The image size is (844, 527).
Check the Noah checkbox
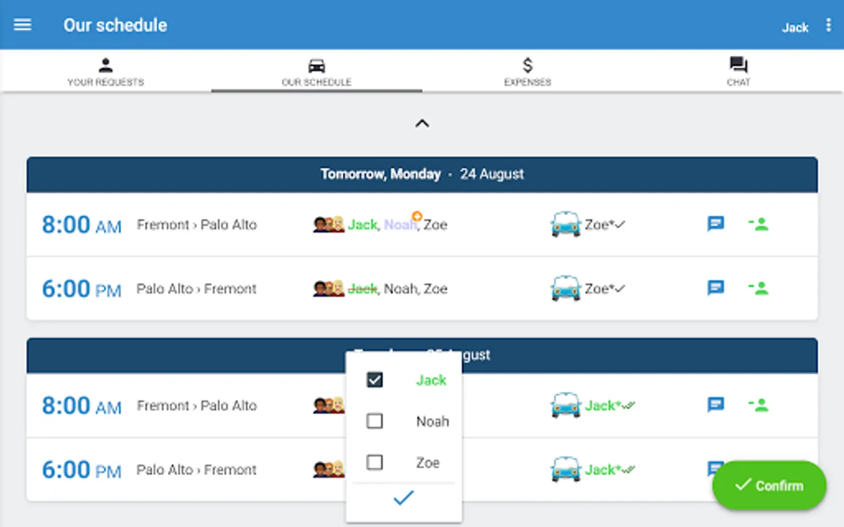pos(375,421)
